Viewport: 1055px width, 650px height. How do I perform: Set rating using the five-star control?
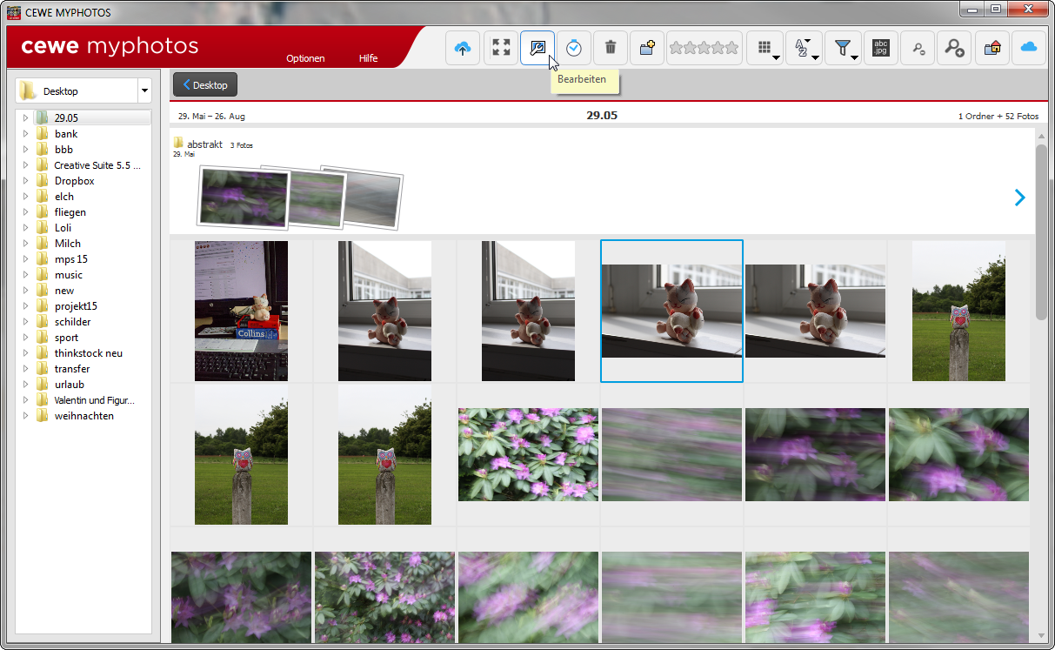point(704,48)
